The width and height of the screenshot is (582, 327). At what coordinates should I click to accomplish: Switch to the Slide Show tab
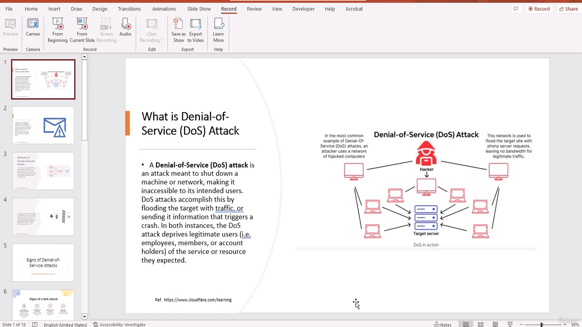199,9
